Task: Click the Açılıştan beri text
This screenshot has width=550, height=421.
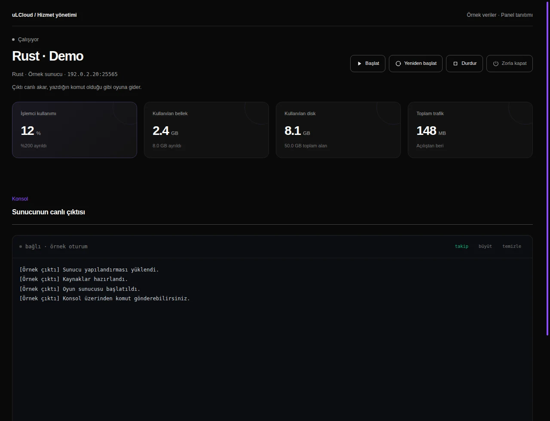Action: tap(430, 146)
